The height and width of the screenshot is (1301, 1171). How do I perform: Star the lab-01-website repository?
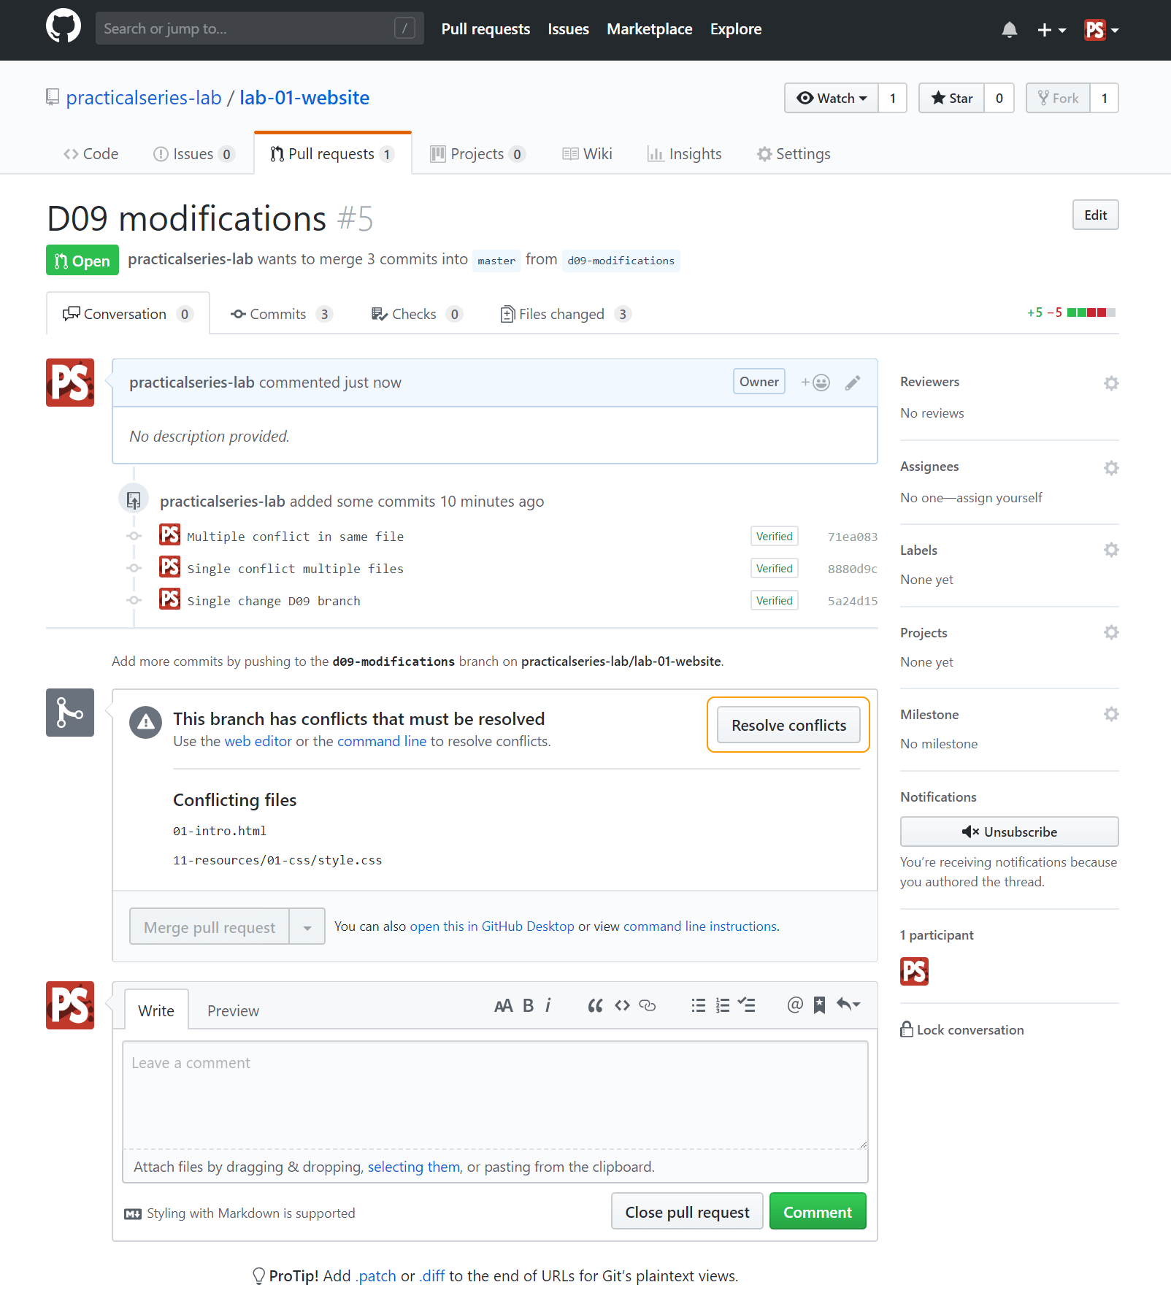[x=952, y=98]
